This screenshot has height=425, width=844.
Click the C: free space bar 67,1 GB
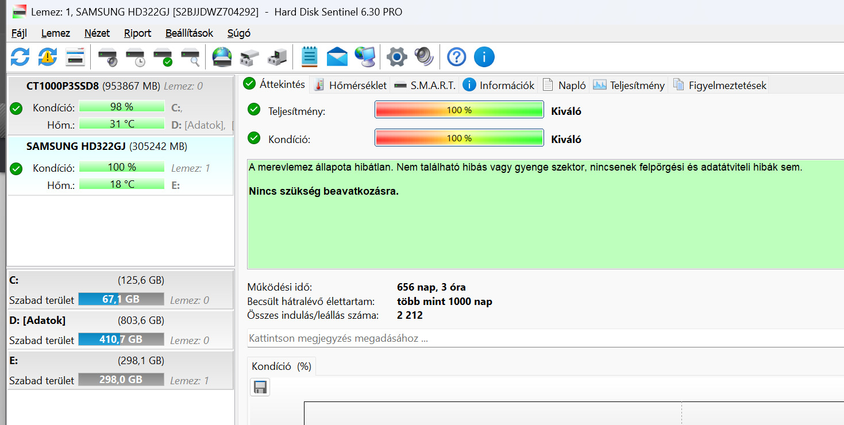[121, 299]
